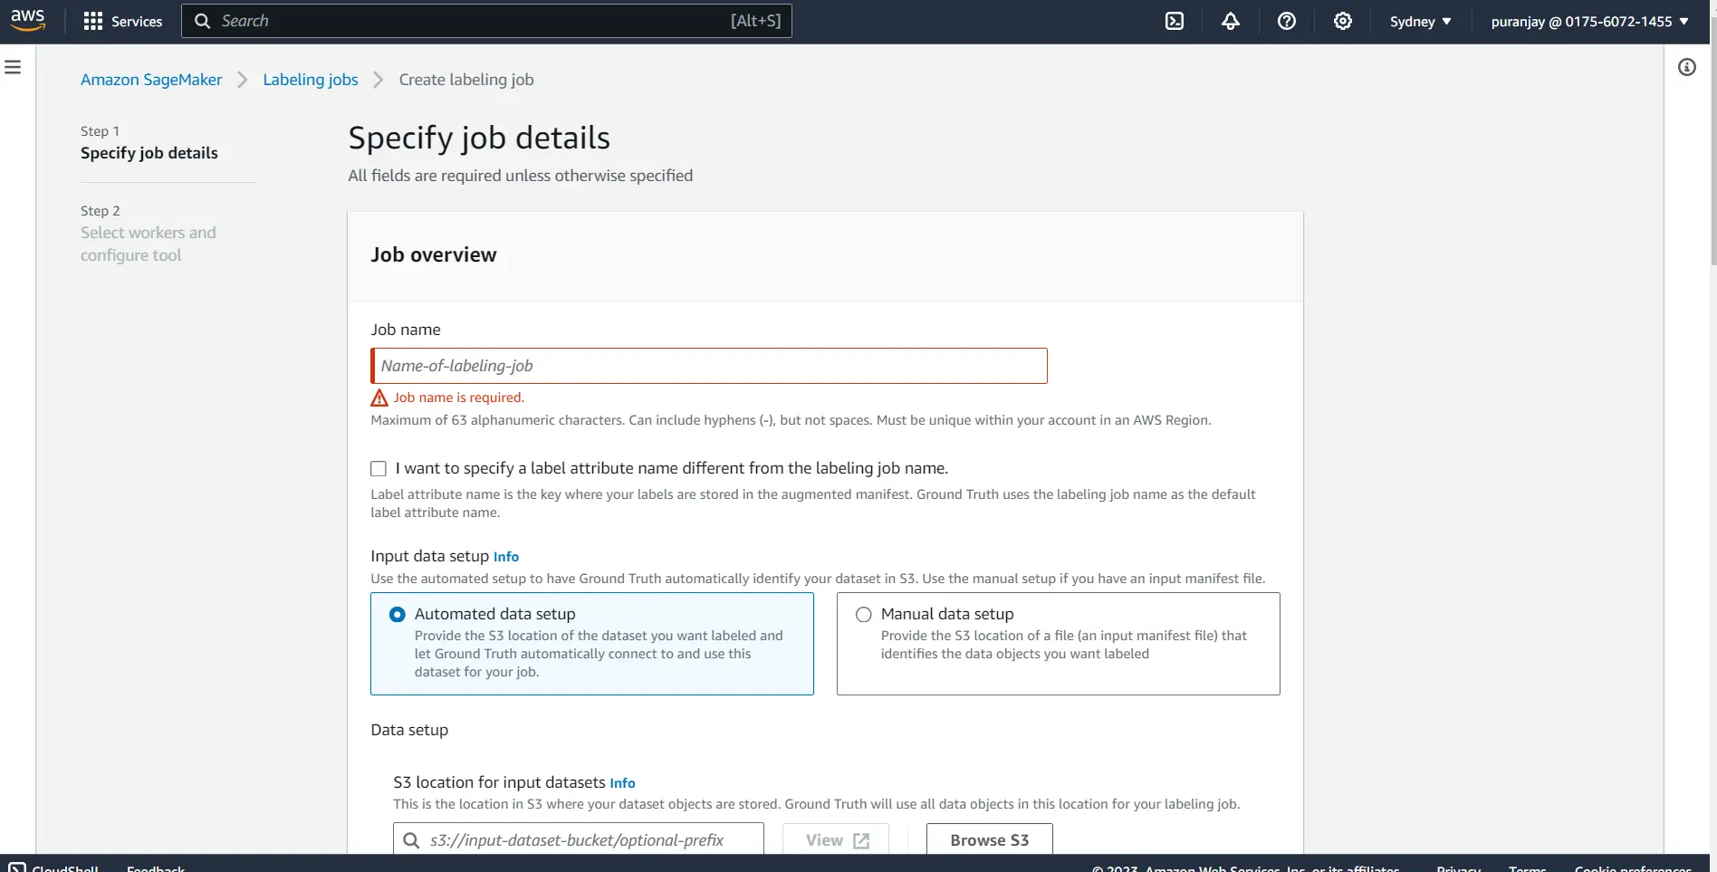
Task: Click the warning icon beside Job name is required
Action: 379,398
